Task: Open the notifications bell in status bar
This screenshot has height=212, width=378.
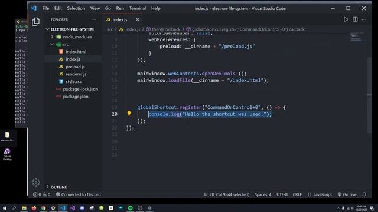Action: click(364, 194)
